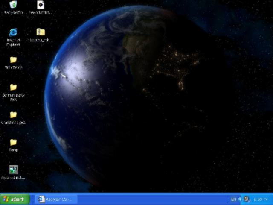The height and width of the screenshot is (205, 273).
Task: Open the Recycle Bin desktop icon
Action: click(x=13, y=5)
